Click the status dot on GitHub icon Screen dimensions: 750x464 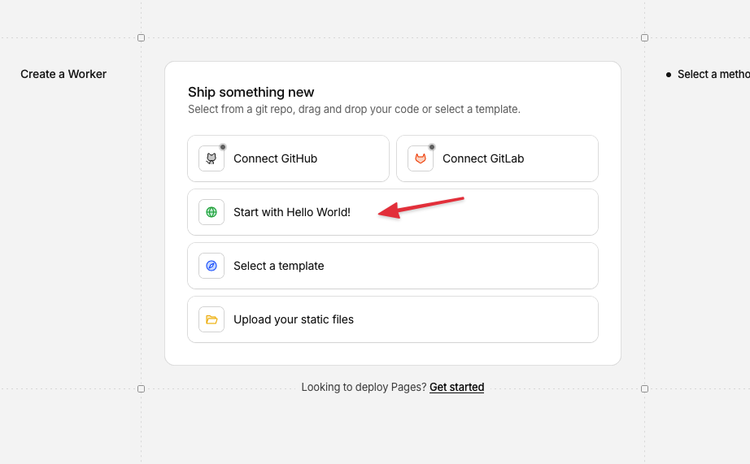pos(223,147)
